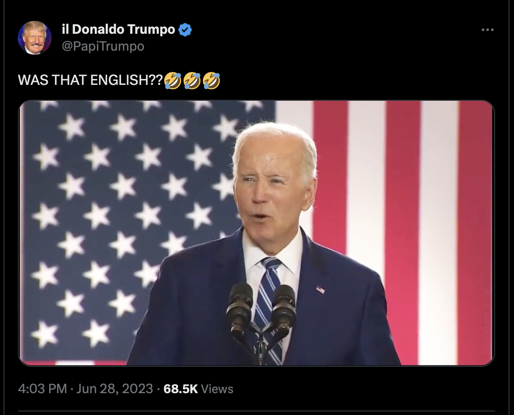The image size is (514, 415).
Task: Visit the @PapiTrumpo handle link
Action: click(x=103, y=46)
